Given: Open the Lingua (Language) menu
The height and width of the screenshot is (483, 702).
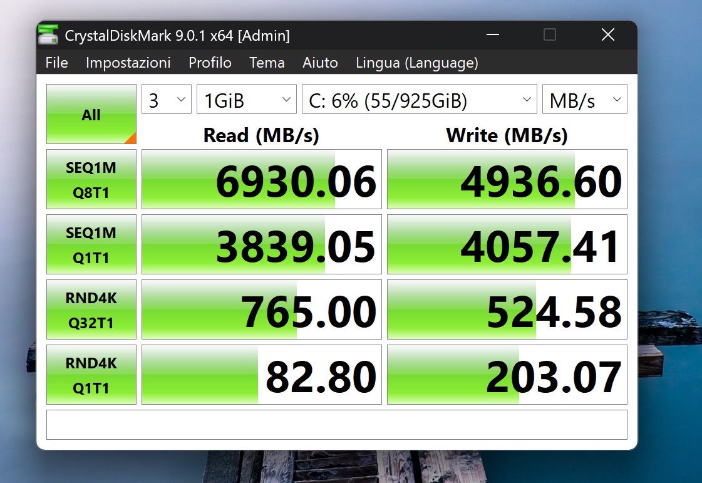Looking at the screenshot, I should (417, 63).
